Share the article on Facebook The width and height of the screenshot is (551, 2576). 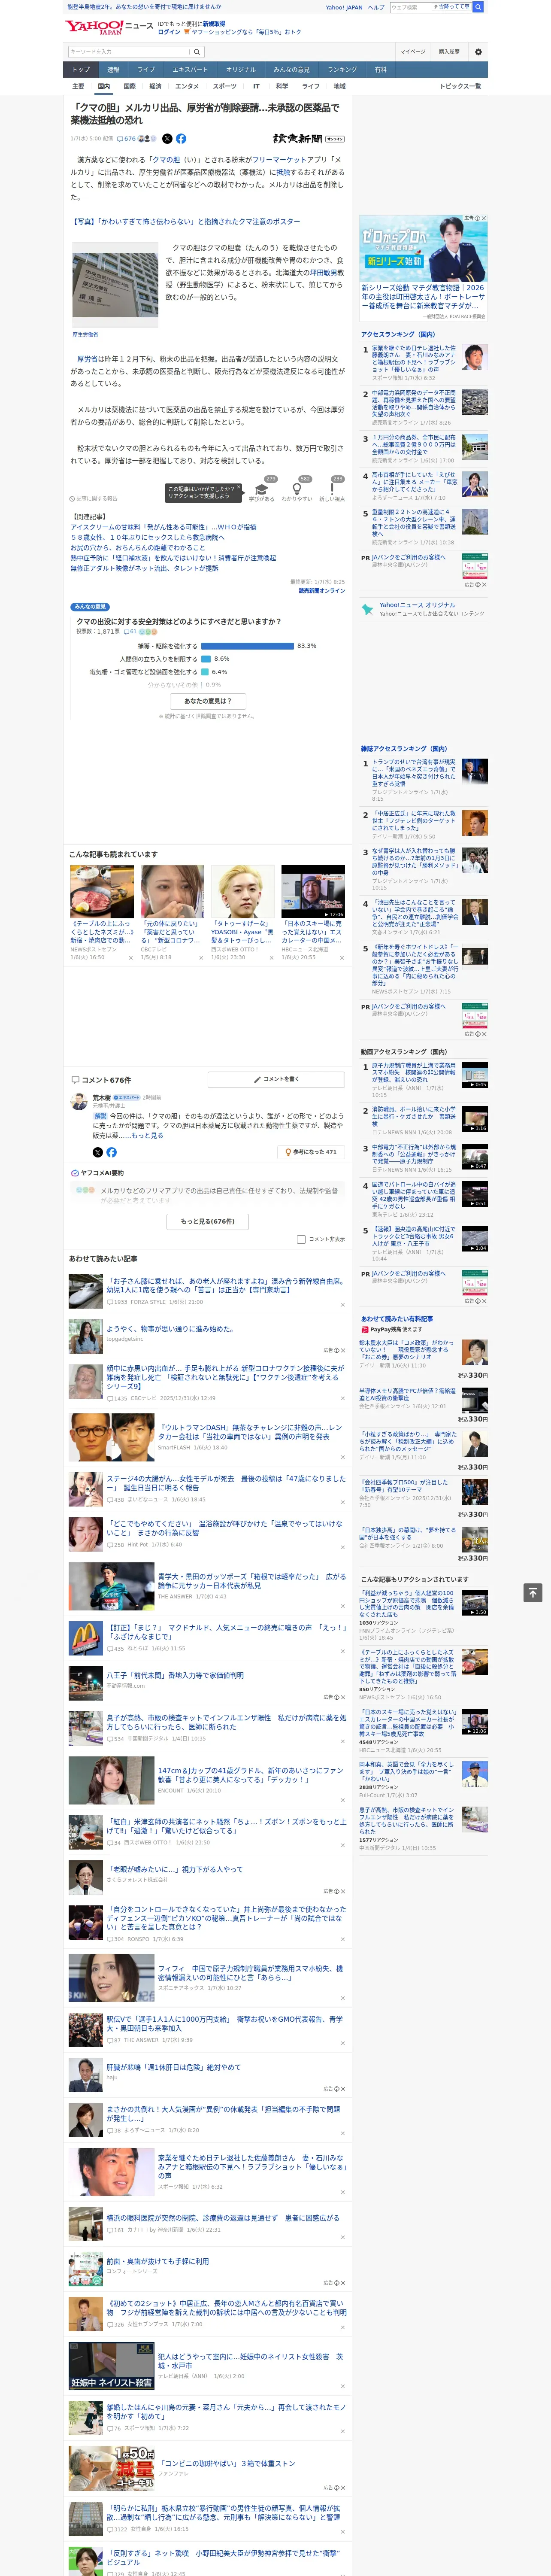tap(181, 139)
